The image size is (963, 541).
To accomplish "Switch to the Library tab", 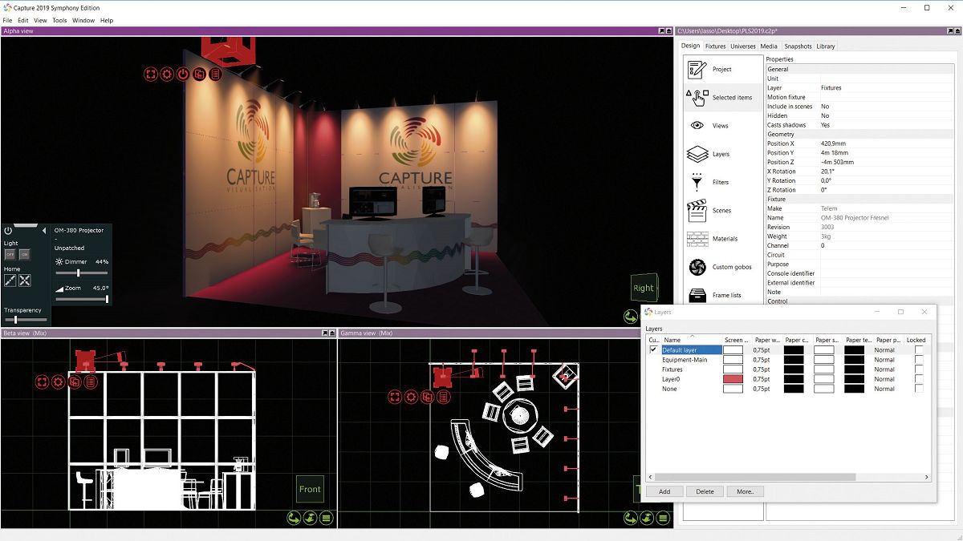I will coord(826,46).
